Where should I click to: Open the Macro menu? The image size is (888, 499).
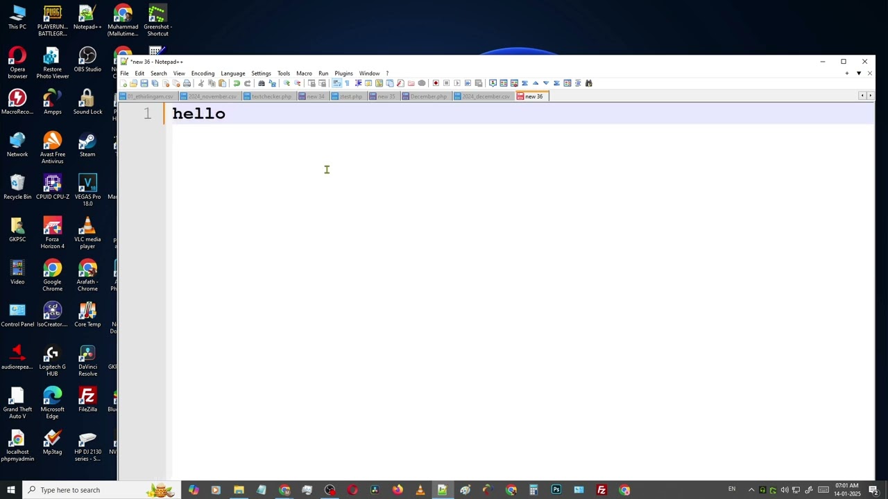304,73
